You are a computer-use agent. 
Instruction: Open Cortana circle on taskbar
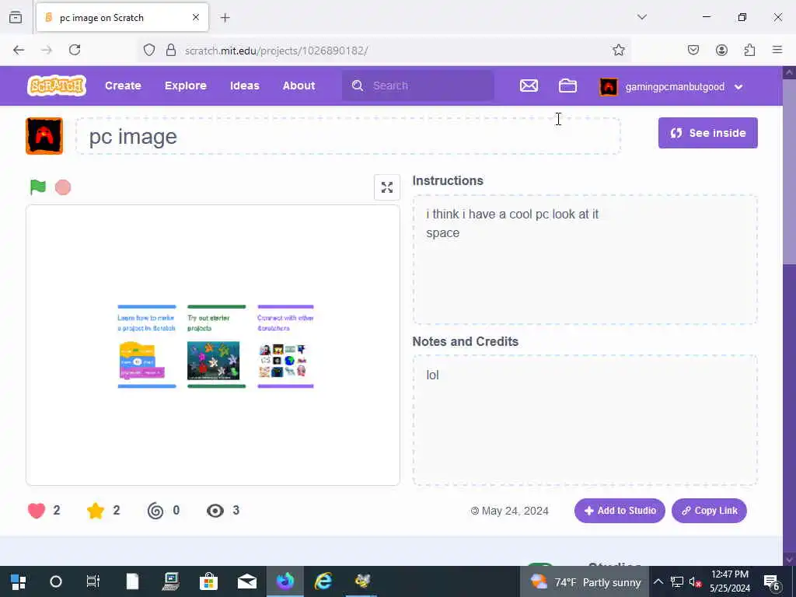point(56,581)
